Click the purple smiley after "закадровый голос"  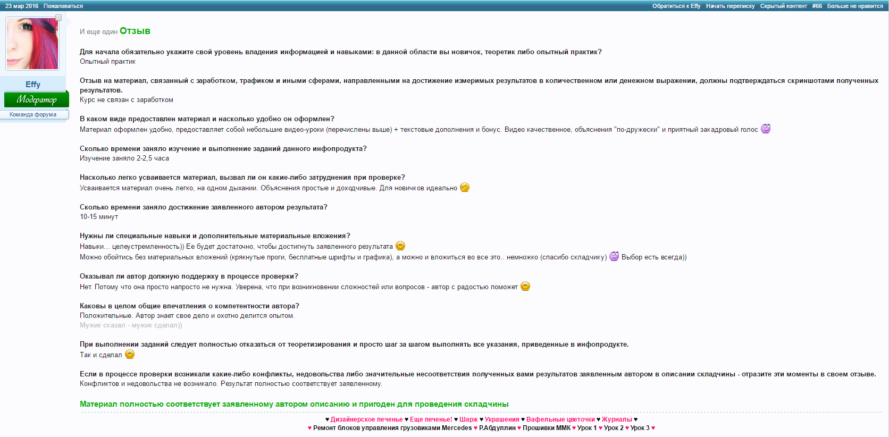pyautogui.click(x=766, y=129)
